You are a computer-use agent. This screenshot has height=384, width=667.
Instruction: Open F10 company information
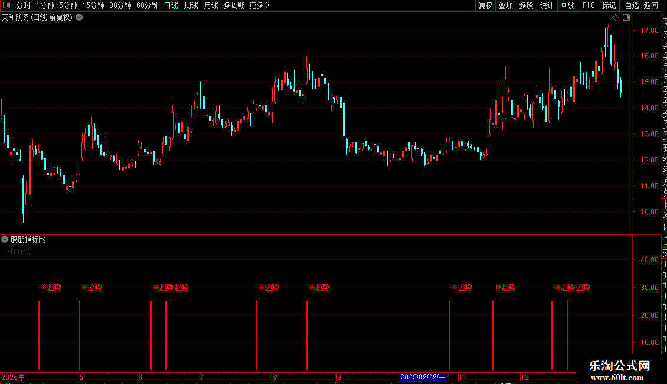(x=588, y=5)
